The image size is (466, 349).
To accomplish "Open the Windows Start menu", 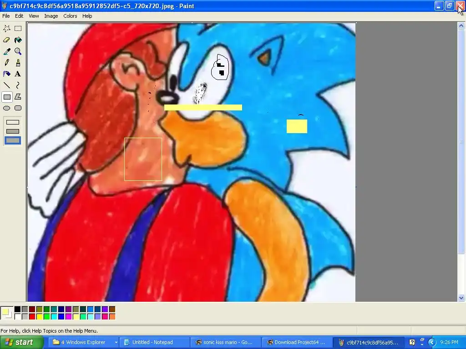I will click(x=21, y=342).
